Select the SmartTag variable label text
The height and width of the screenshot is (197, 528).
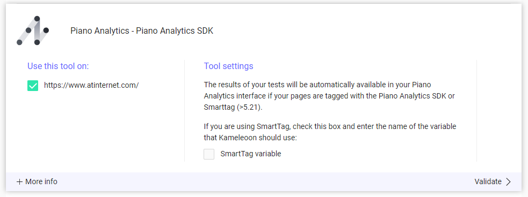tap(250, 154)
